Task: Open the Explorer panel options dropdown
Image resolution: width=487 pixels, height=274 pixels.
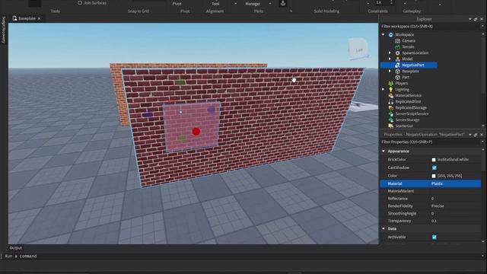Action: point(470,19)
